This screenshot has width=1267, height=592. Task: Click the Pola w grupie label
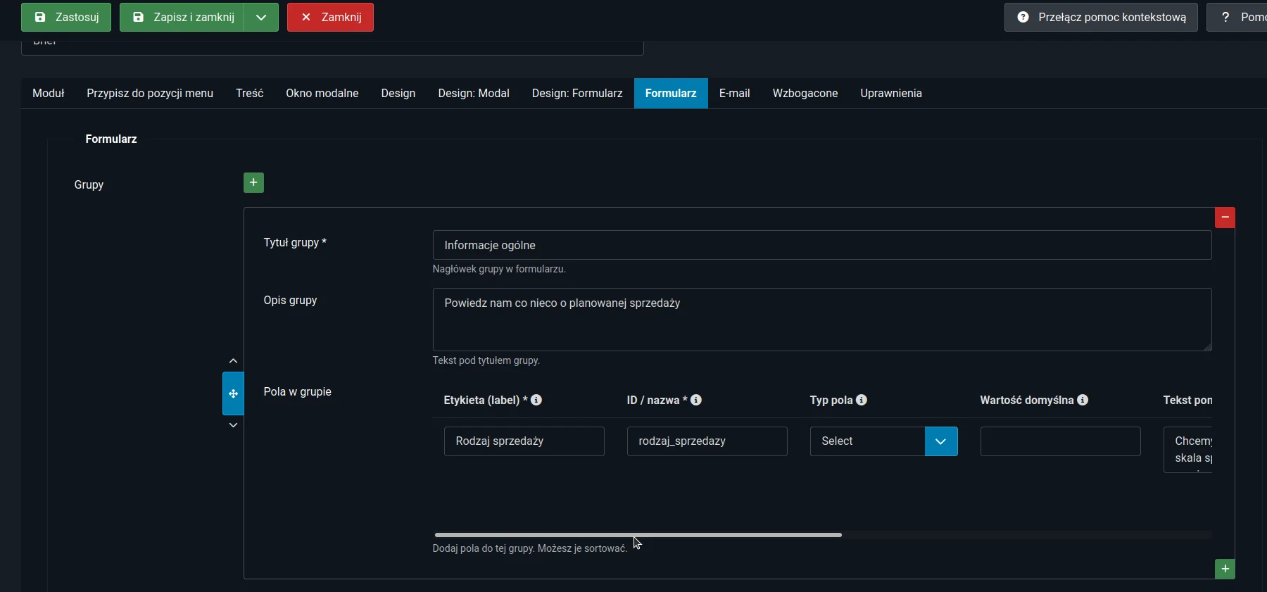click(x=297, y=391)
